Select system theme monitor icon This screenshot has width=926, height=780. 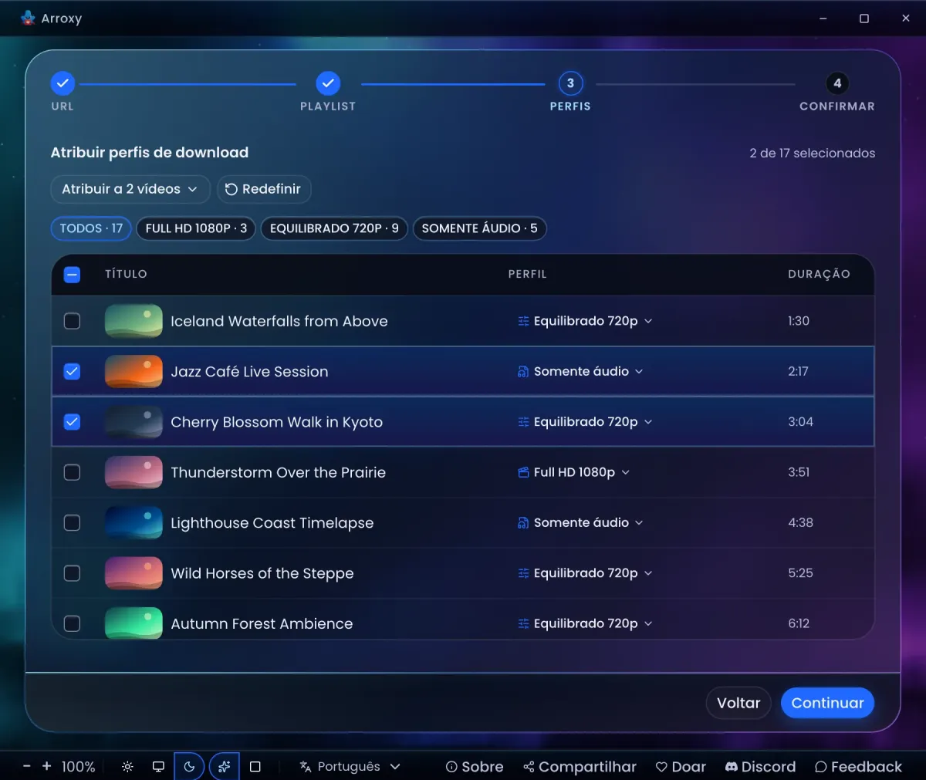158,767
